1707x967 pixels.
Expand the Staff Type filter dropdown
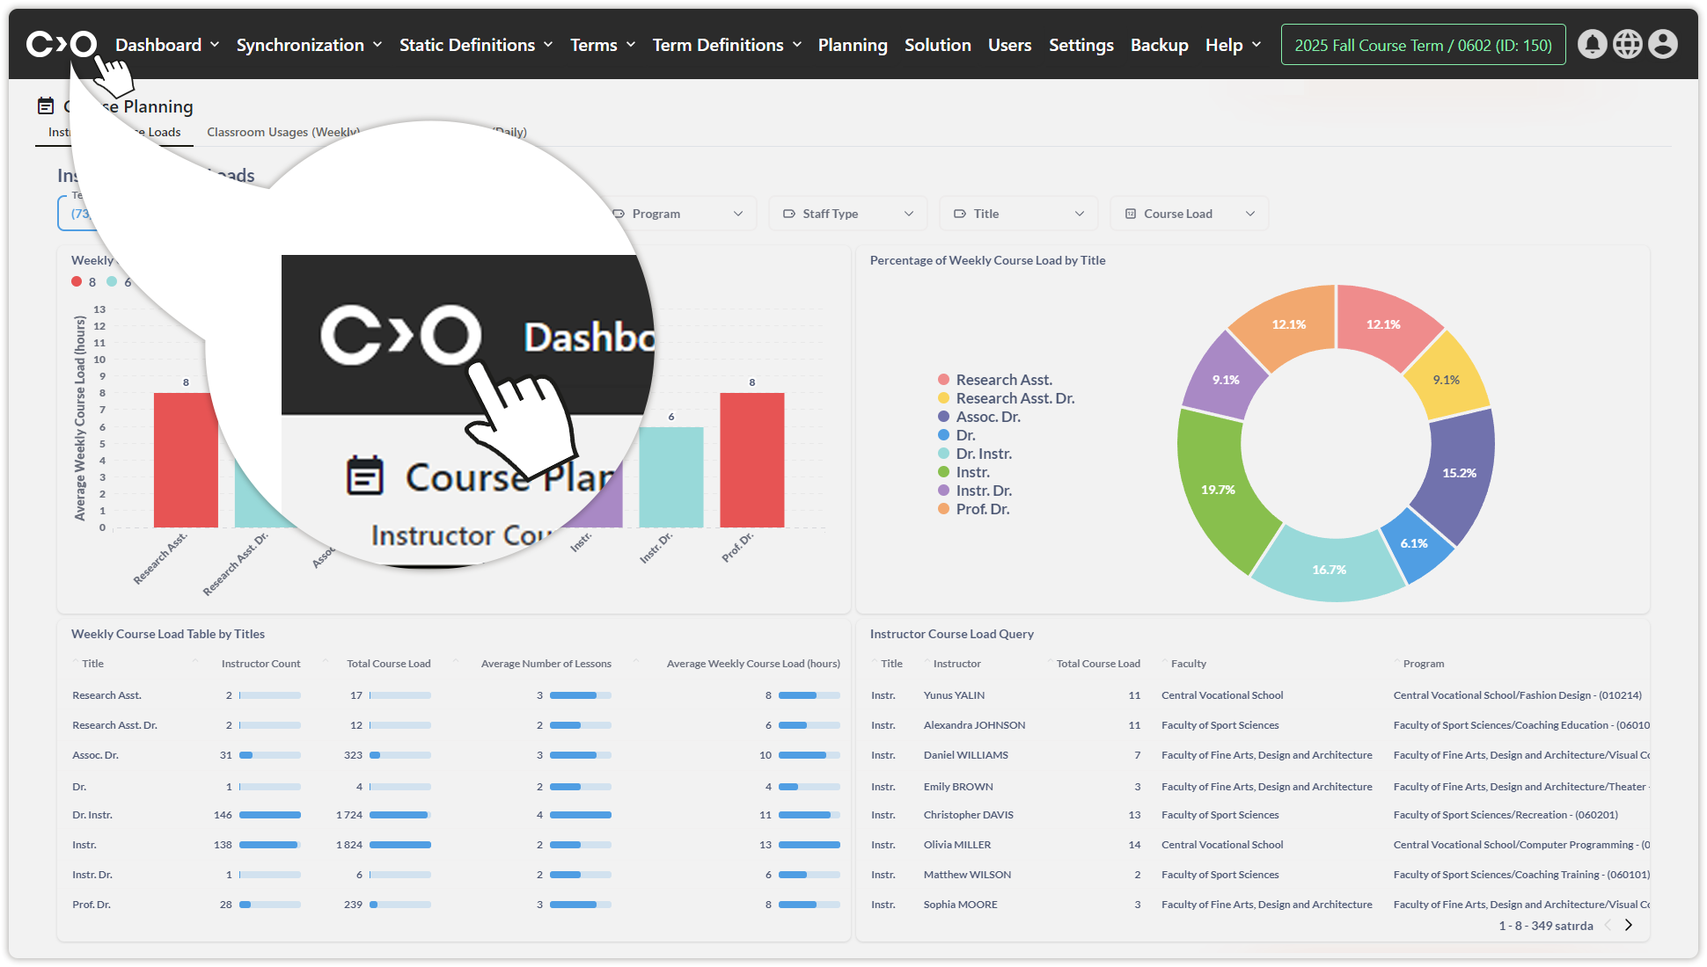tap(848, 214)
